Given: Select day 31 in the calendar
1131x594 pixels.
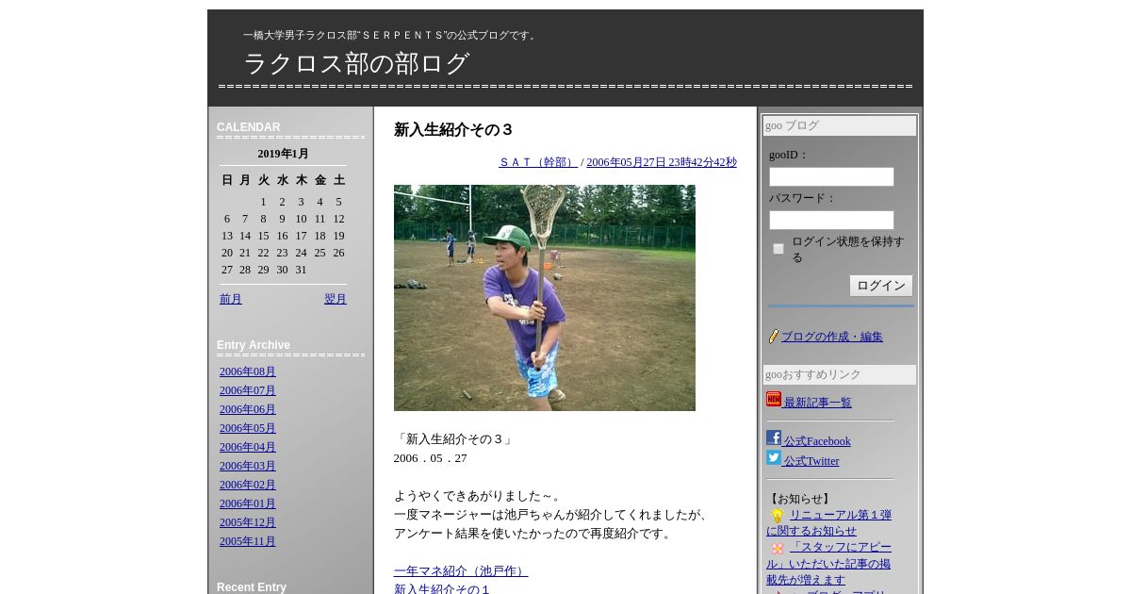Looking at the screenshot, I should tap(301, 270).
